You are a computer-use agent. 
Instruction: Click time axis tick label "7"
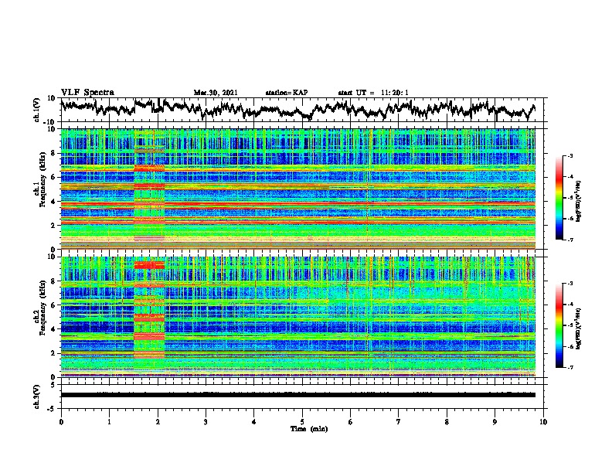tap(399, 422)
